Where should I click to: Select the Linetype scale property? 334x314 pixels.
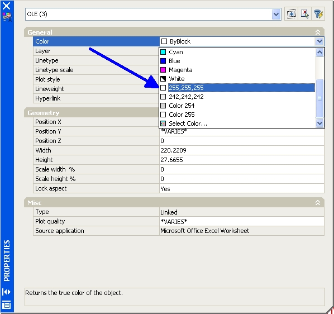pyautogui.click(x=96, y=70)
